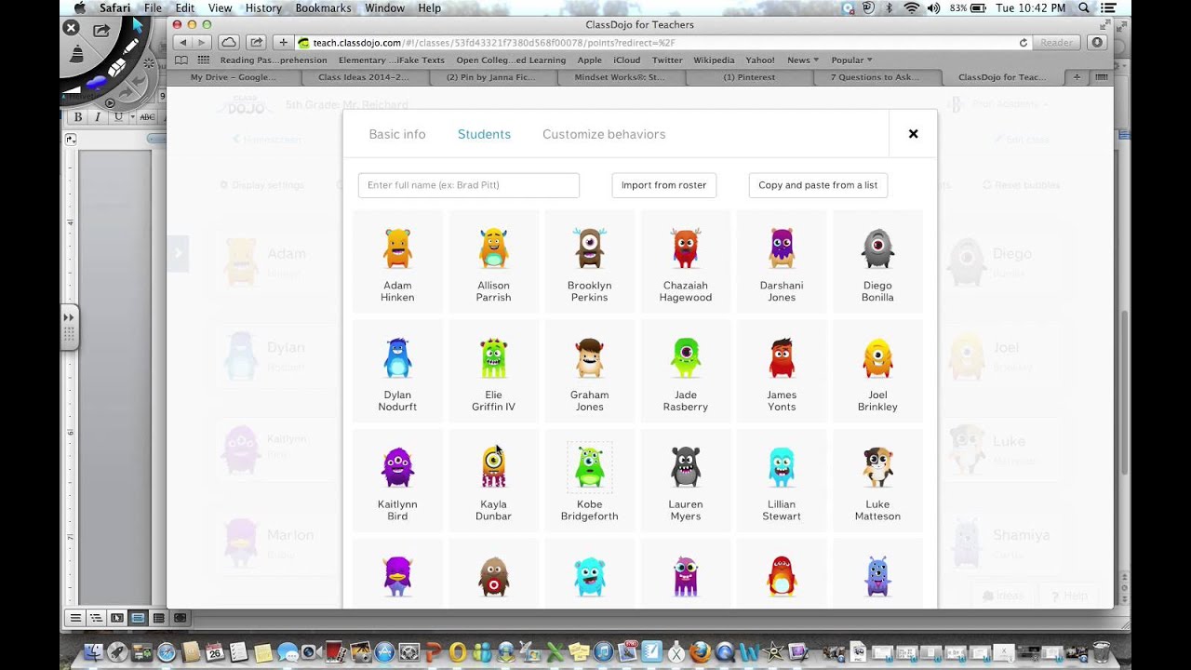
Task: Choose Darshani Jones' purple monster avatar
Action: pyautogui.click(x=782, y=248)
